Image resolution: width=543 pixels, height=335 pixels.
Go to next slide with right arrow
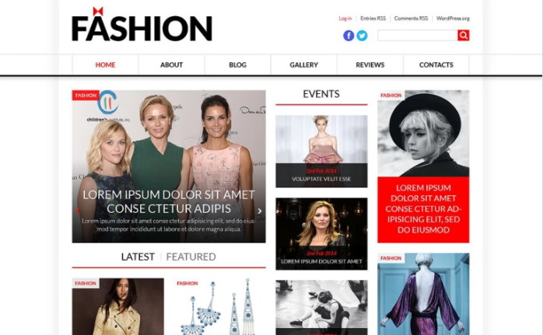(x=259, y=211)
